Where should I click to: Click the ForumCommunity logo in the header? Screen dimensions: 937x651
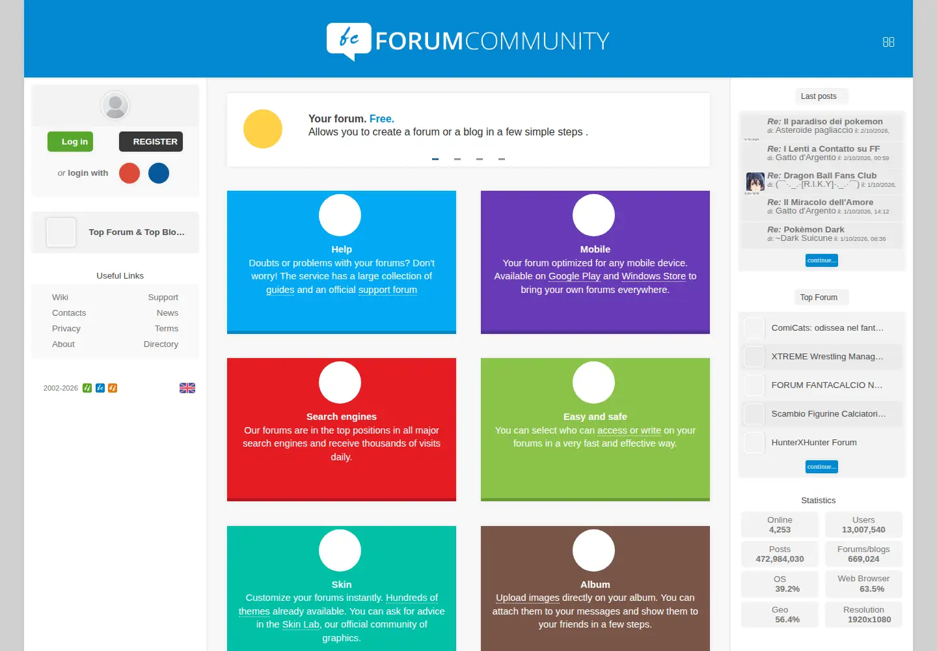pyautogui.click(x=468, y=41)
